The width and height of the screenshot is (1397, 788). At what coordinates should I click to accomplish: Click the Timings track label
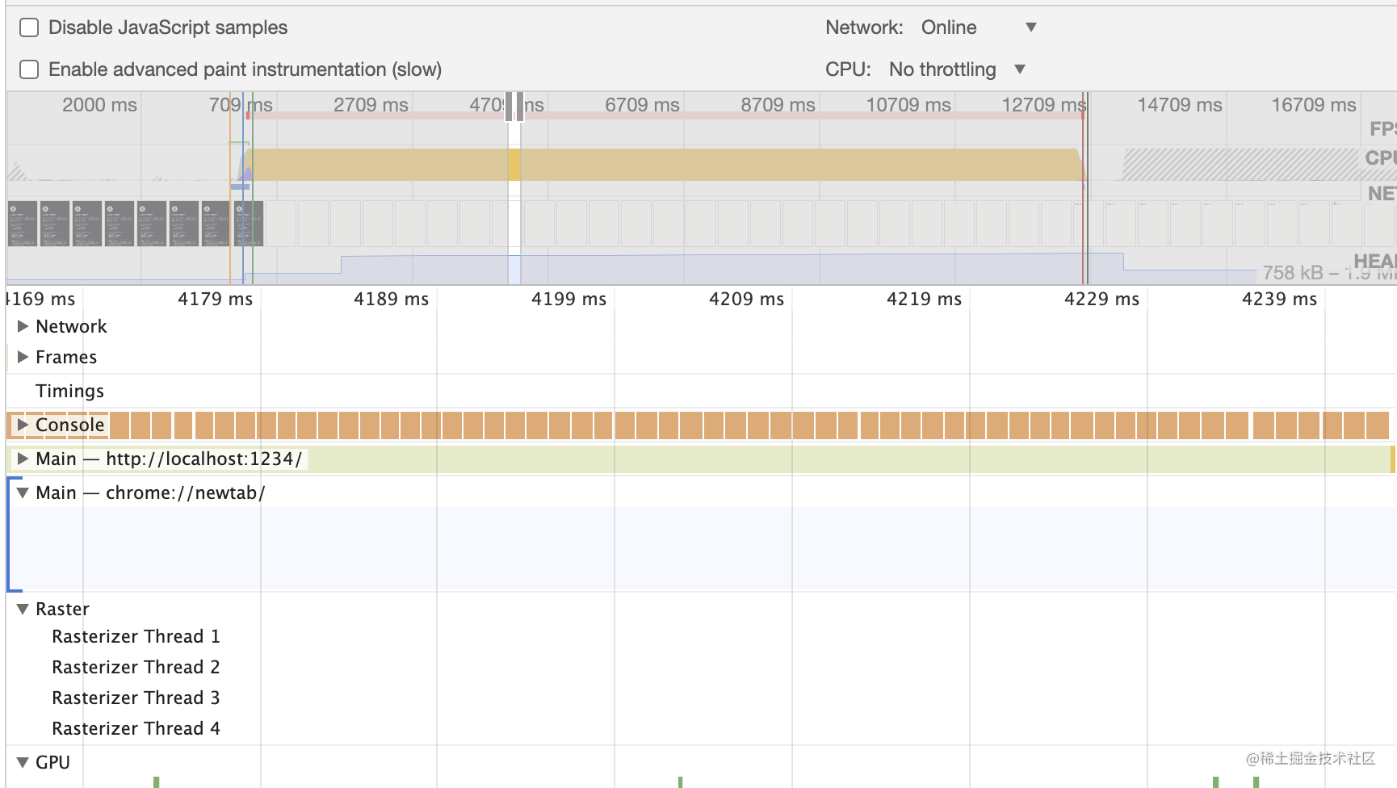tap(69, 391)
